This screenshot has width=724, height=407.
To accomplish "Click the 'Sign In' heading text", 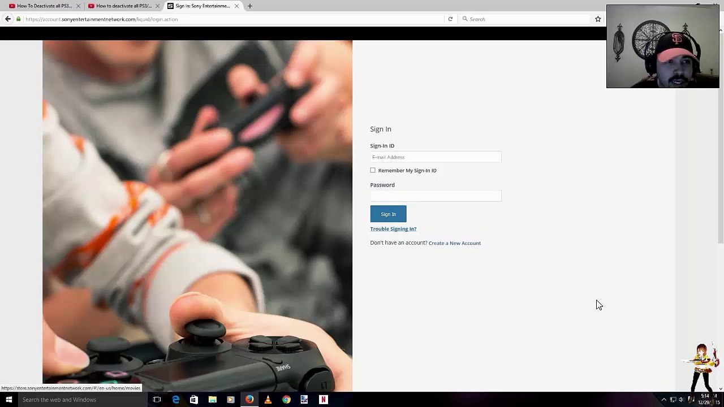I will pos(381,129).
